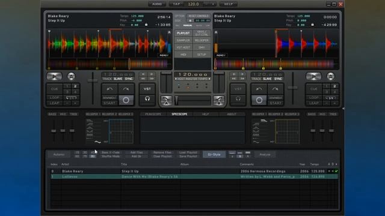Click the Remove Files button

point(162,152)
